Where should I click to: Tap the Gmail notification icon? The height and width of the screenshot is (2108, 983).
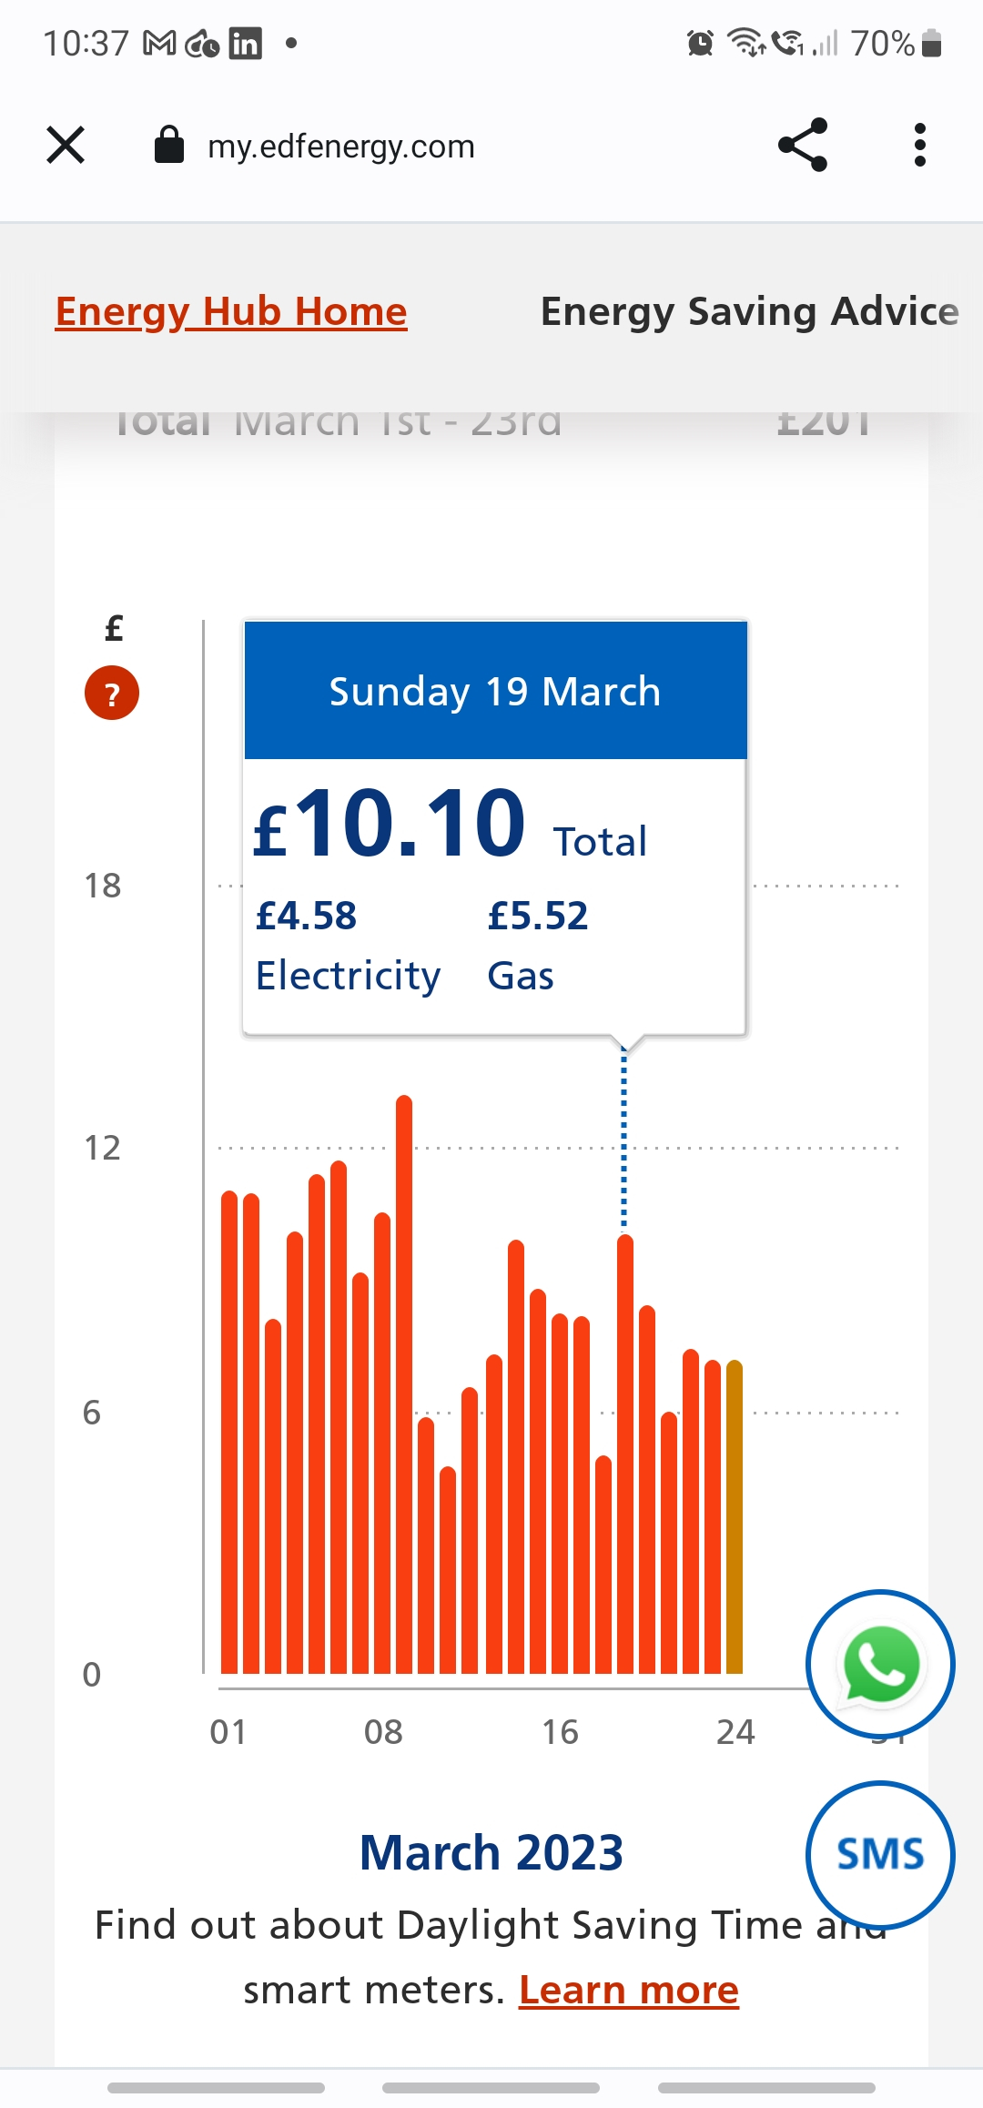160,44
